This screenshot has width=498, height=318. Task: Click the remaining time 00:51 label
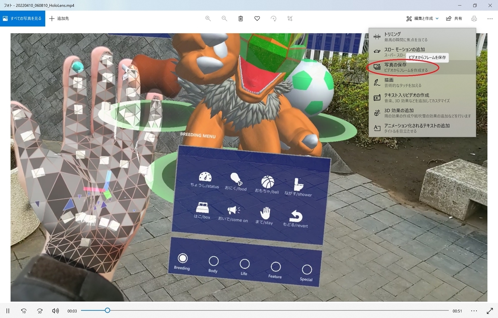(457, 311)
